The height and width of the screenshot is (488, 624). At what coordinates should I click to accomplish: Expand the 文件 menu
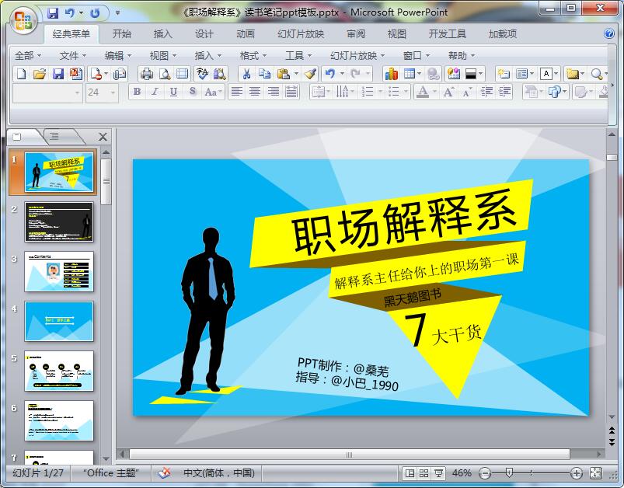tap(73, 56)
